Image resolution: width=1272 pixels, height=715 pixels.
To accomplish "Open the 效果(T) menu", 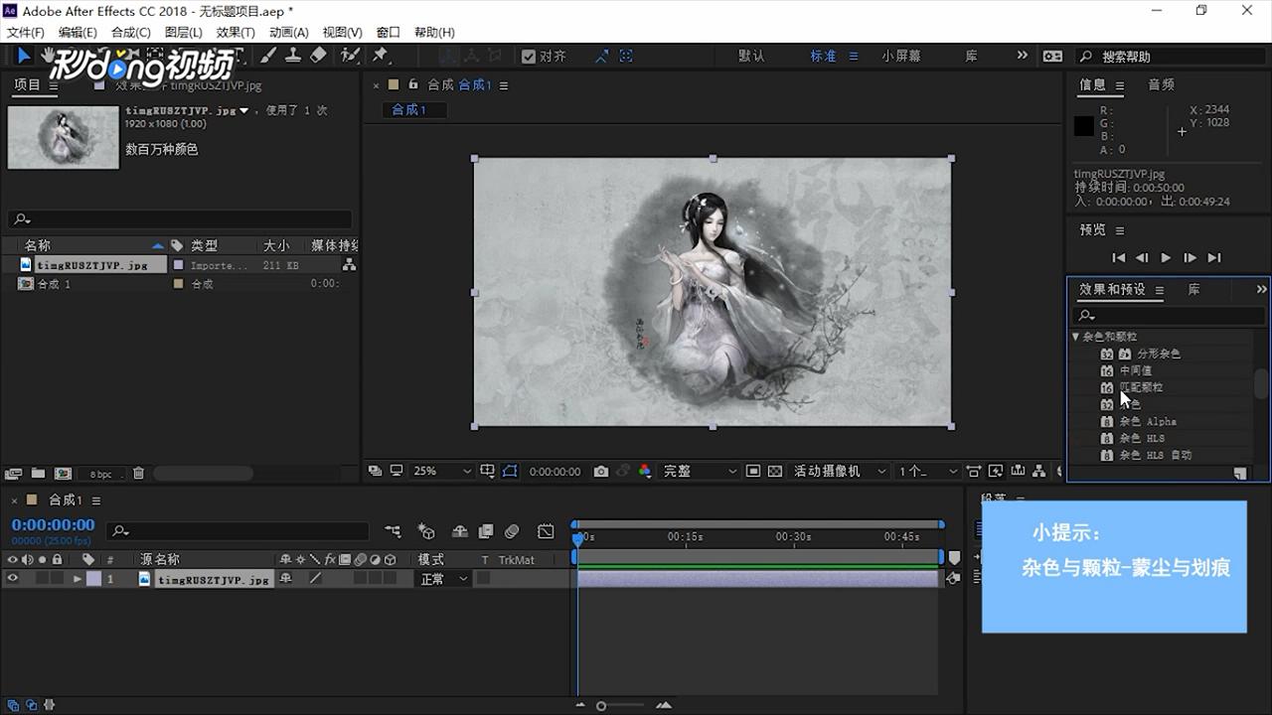I will (236, 33).
